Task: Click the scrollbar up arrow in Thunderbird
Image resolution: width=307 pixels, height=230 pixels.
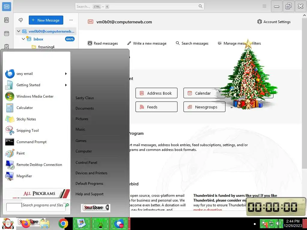Action: pos(304,15)
